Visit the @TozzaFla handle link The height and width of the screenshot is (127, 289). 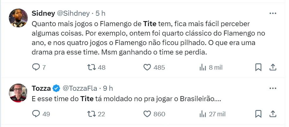80,88
